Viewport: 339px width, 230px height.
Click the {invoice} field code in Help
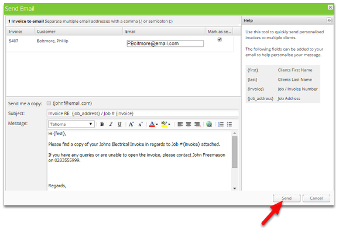255,89
